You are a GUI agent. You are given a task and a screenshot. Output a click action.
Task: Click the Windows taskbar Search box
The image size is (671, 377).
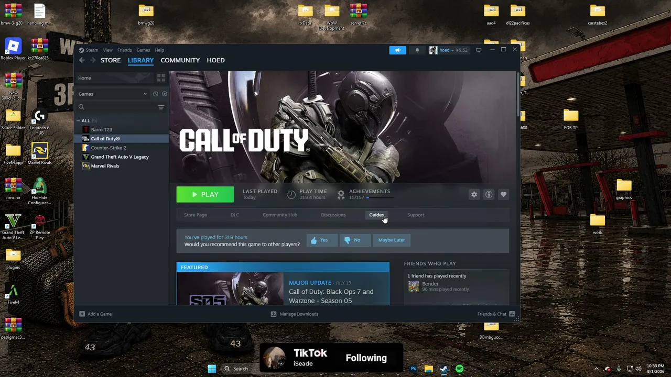pos(241,369)
